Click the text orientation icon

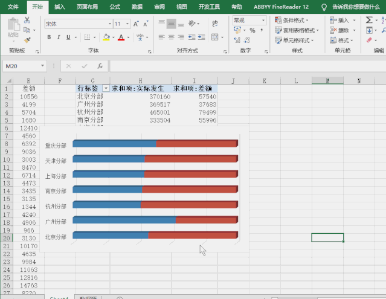(x=192, y=24)
